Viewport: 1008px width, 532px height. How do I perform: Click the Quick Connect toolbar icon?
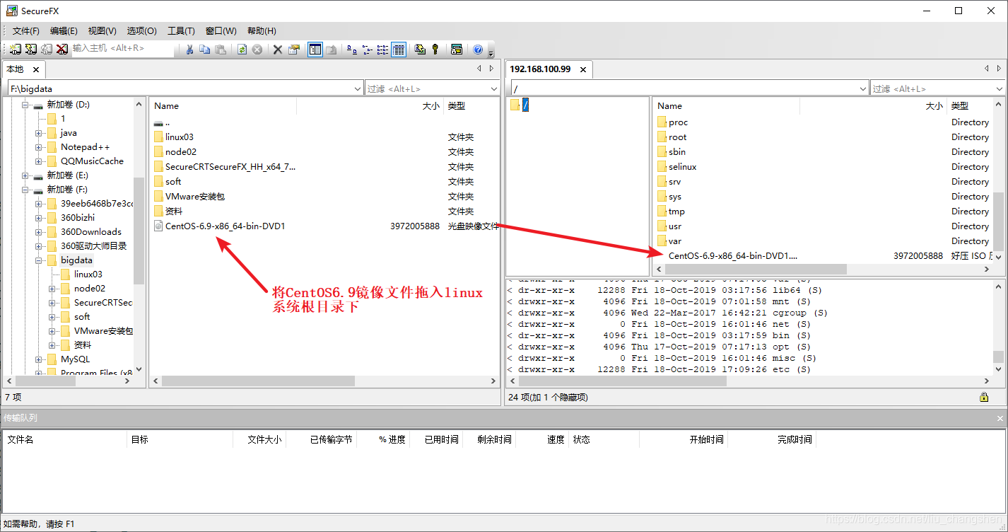point(30,49)
